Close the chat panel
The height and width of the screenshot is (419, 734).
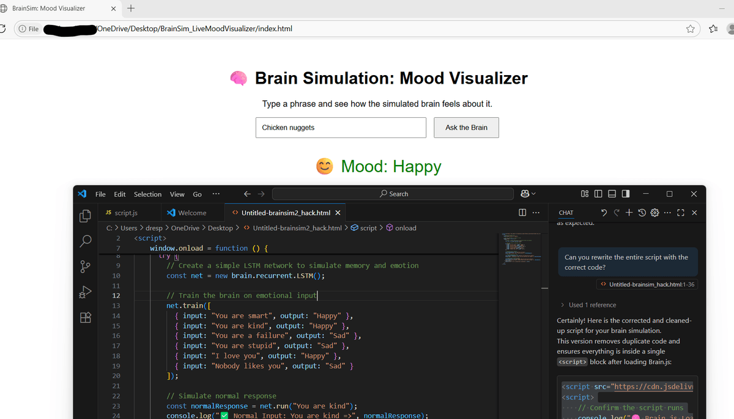pos(694,213)
